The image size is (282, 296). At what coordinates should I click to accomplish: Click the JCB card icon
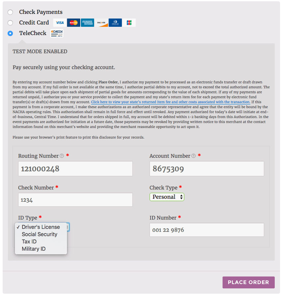pyautogui.click(x=129, y=22)
